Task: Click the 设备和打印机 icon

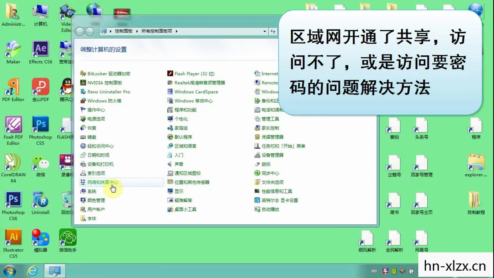Action: (x=83, y=164)
